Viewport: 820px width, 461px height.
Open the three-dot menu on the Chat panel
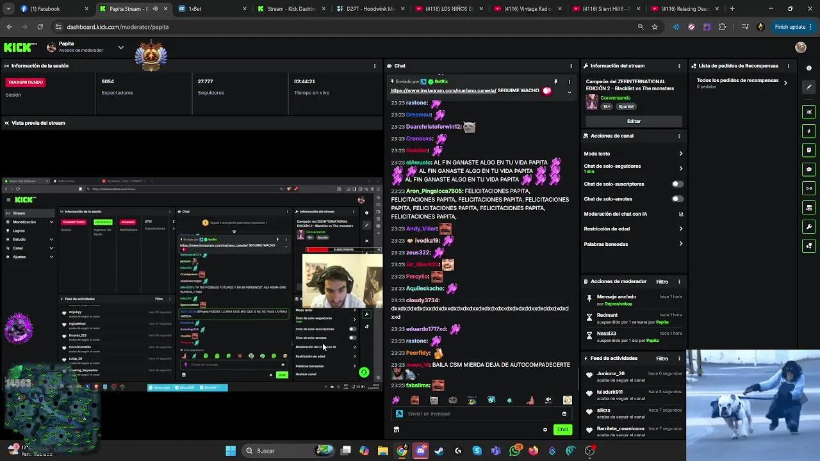[x=571, y=65]
